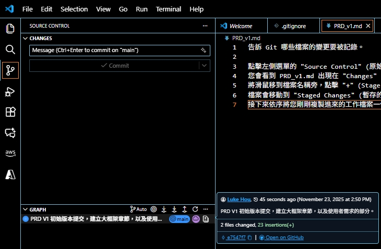Click the "23 insertions(+)" text

276,225
